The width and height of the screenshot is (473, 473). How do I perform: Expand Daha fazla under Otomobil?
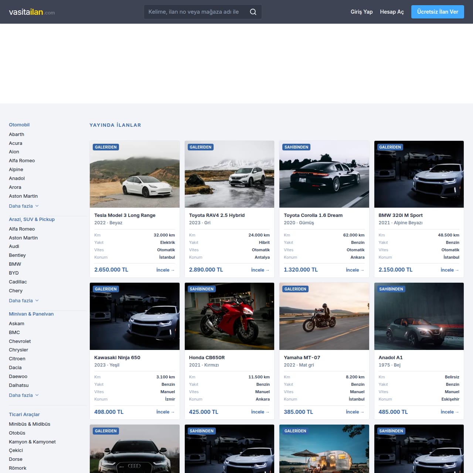click(24, 206)
